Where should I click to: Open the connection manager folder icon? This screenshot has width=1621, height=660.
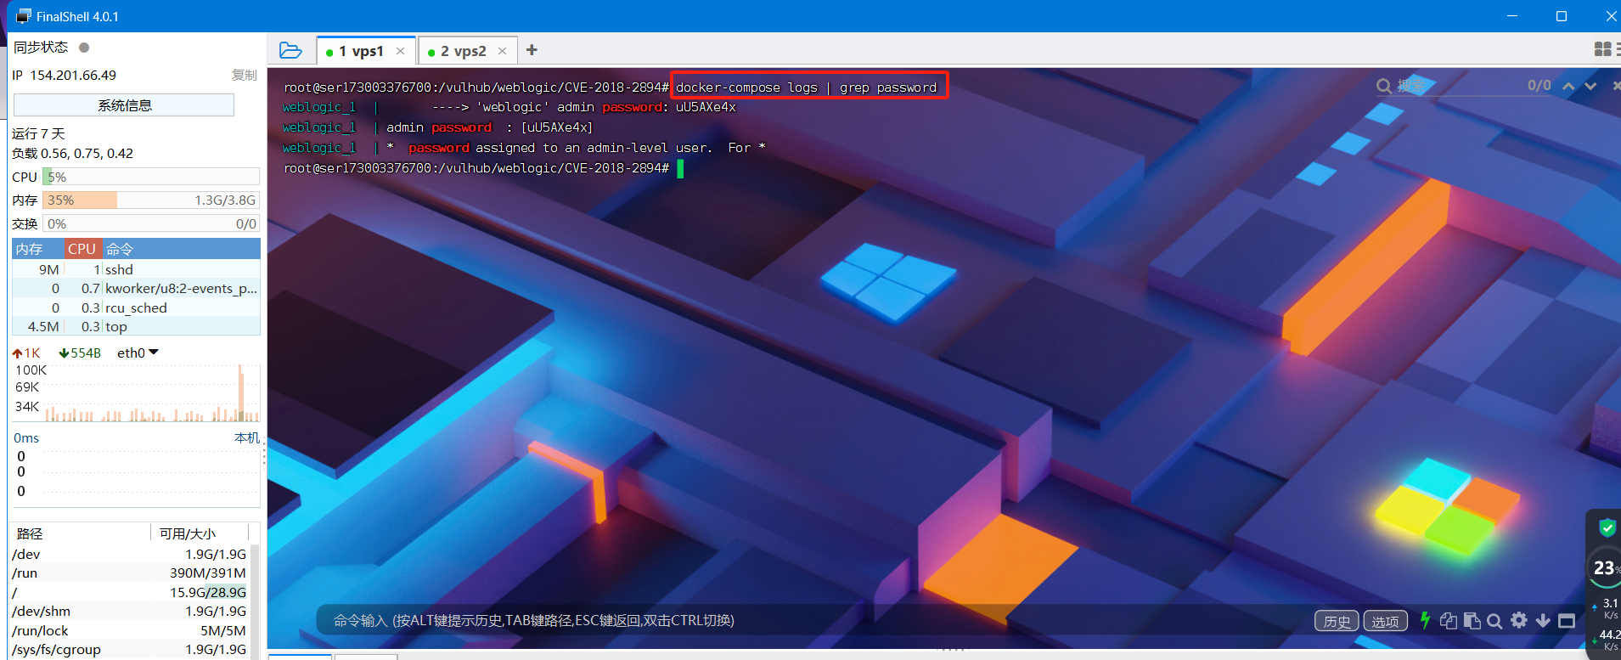point(290,50)
